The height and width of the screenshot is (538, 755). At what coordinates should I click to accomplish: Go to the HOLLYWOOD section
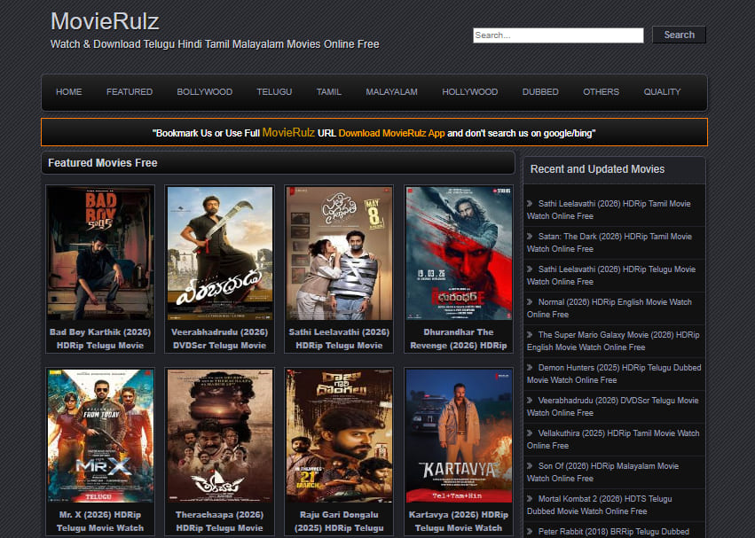point(470,92)
